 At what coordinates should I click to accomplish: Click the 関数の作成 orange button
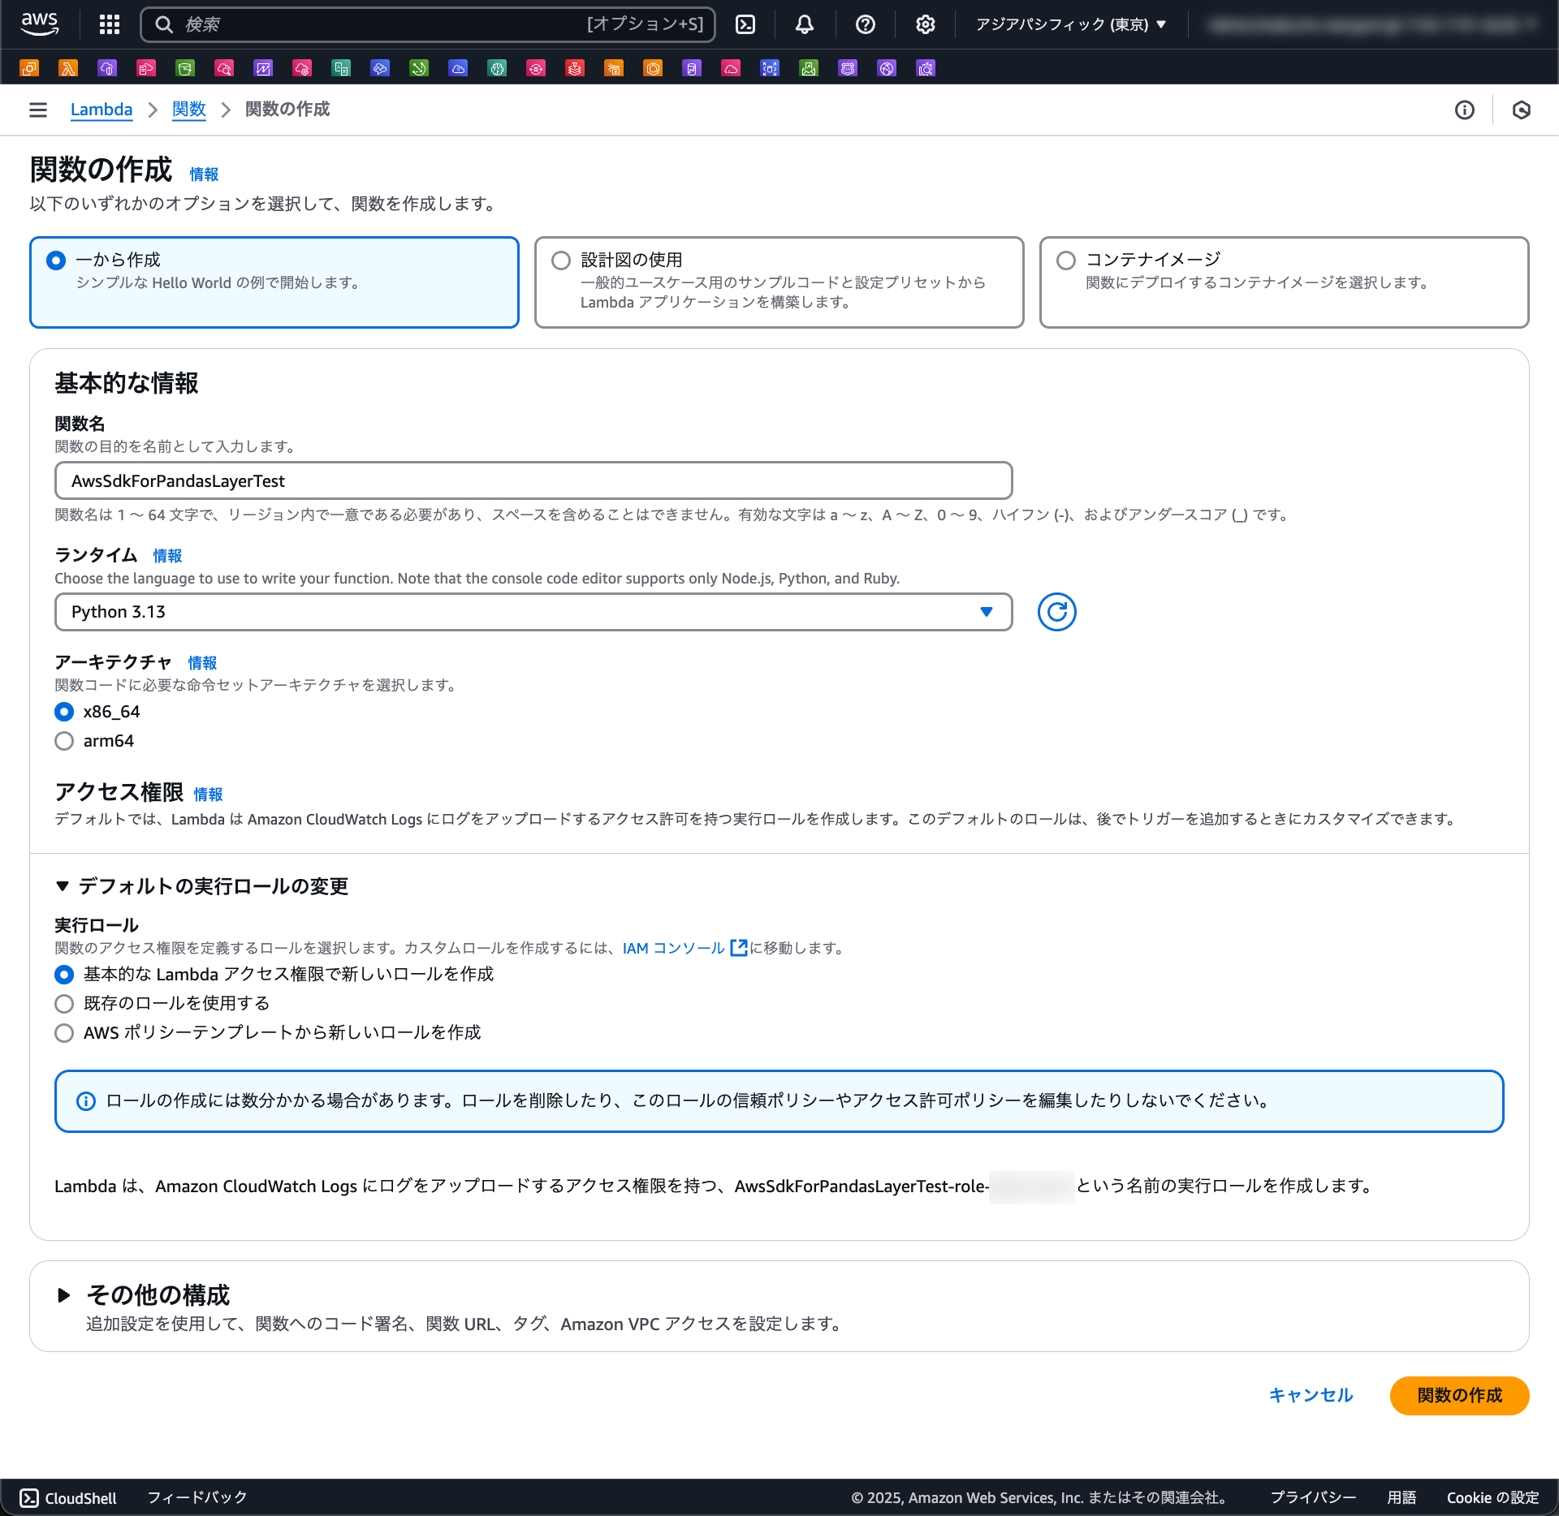(x=1458, y=1395)
